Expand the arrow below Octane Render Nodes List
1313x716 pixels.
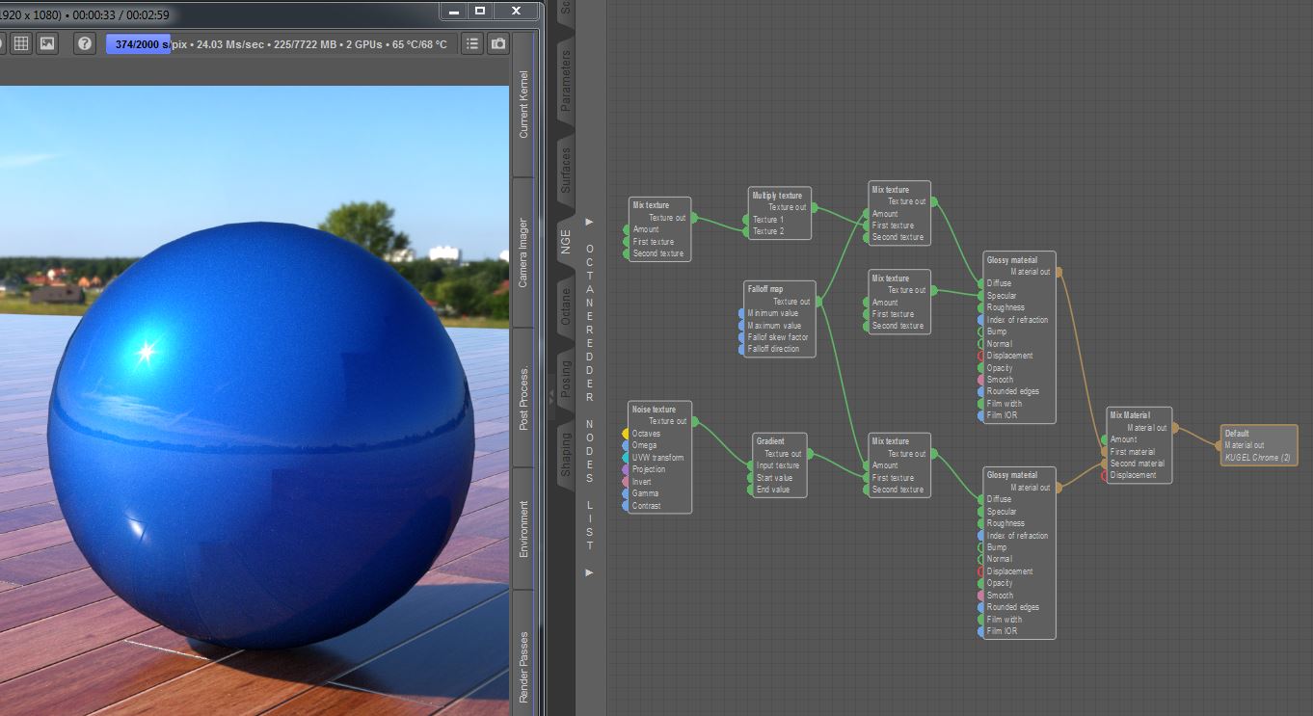[x=589, y=572]
